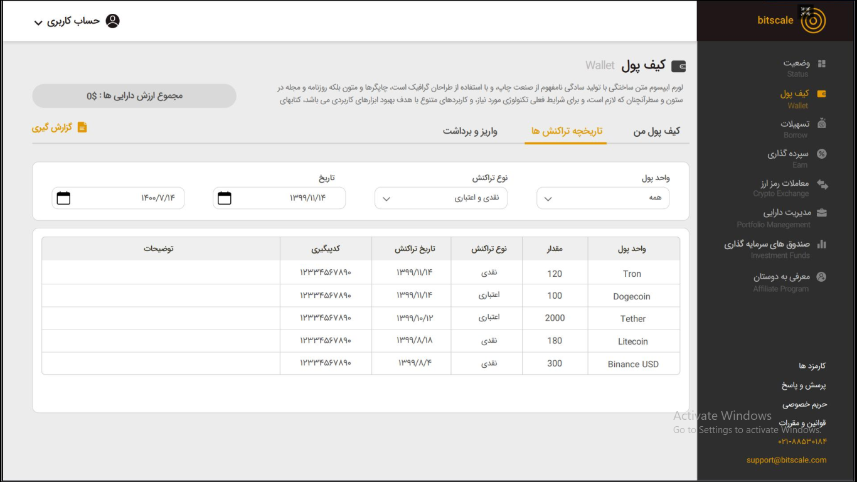Switch to the کیف پول من tab
The width and height of the screenshot is (857, 482).
656,131
